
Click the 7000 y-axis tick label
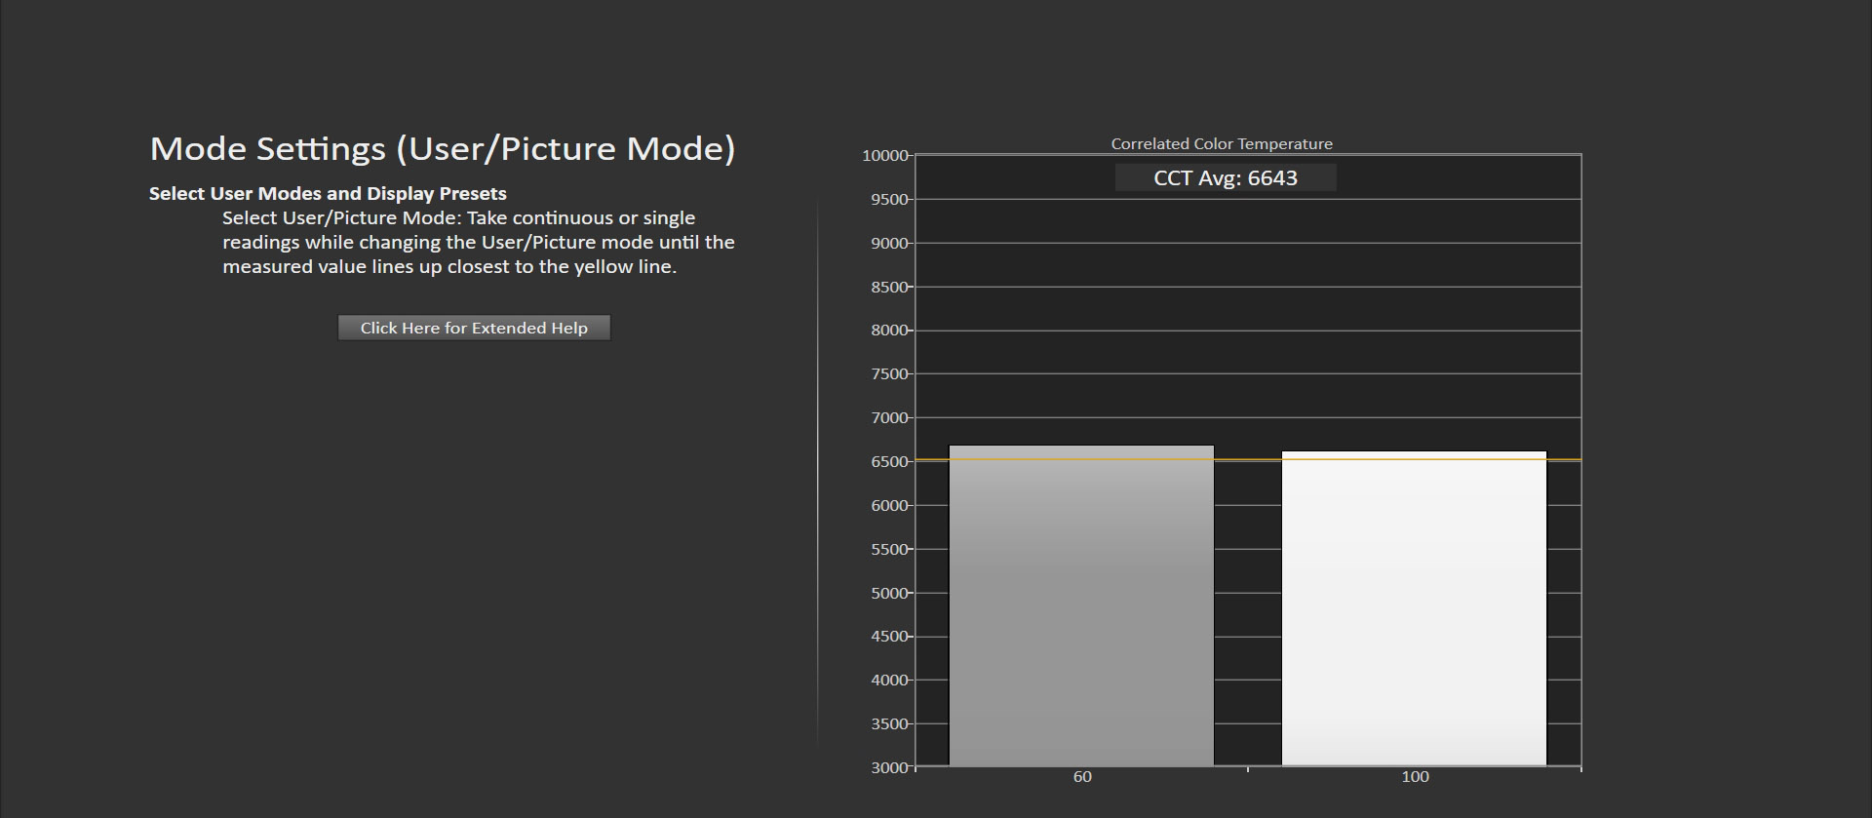pyautogui.click(x=889, y=418)
